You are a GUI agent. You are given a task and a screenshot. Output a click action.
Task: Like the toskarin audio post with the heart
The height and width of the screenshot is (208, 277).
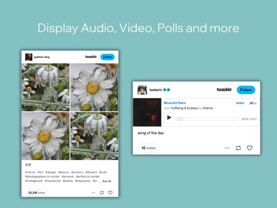[x=249, y=148]
